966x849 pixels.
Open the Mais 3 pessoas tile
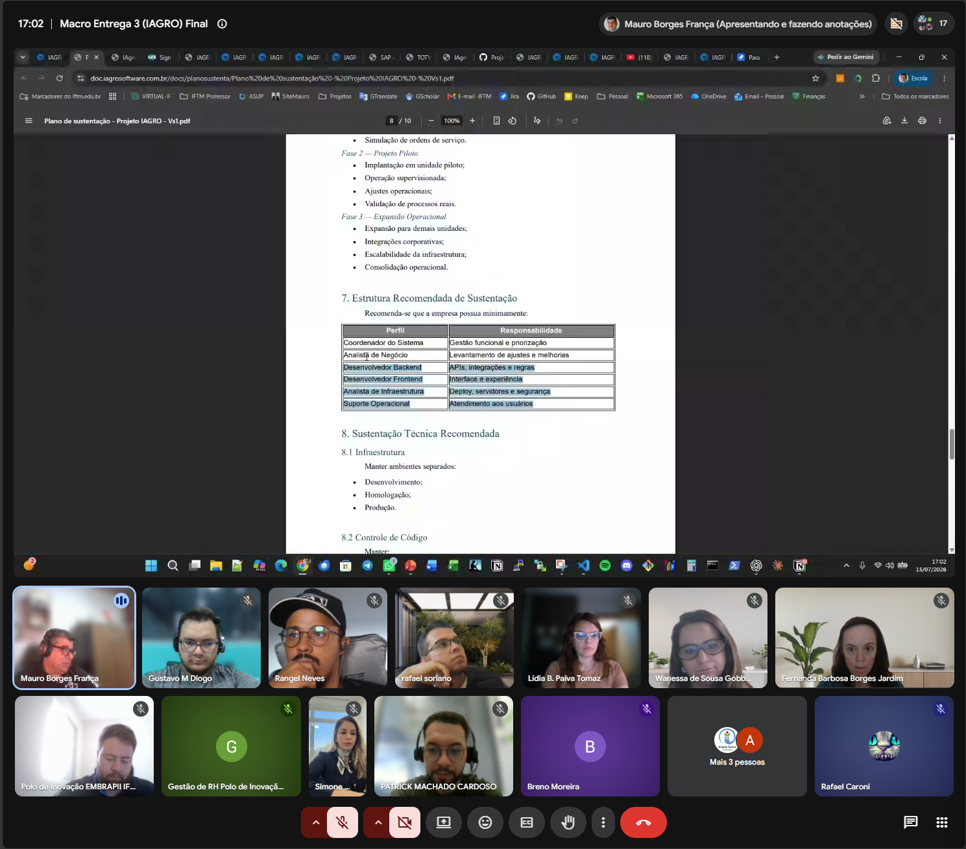(x=737, y=746)
